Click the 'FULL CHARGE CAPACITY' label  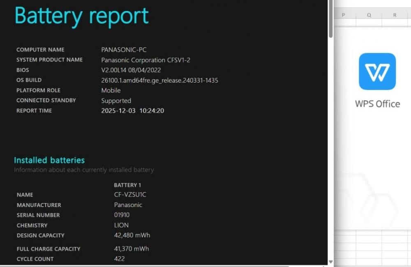coord(48,249)
